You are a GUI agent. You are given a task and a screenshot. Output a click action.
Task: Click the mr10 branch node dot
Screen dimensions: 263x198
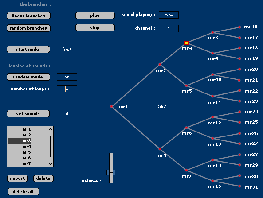coord(212,74)
